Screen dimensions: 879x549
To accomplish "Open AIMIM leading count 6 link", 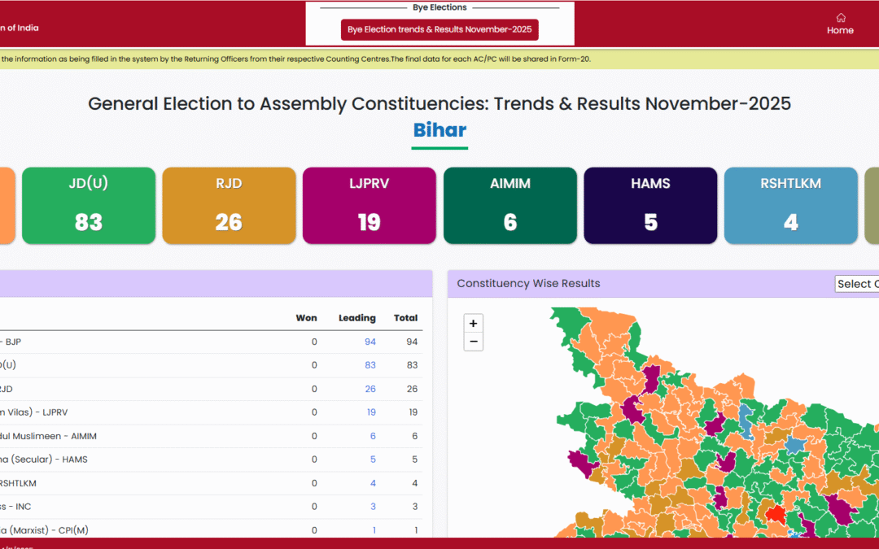I will coord(373,436).
